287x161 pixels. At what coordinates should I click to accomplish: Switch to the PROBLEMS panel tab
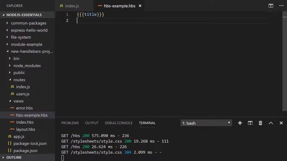(70, 123)
